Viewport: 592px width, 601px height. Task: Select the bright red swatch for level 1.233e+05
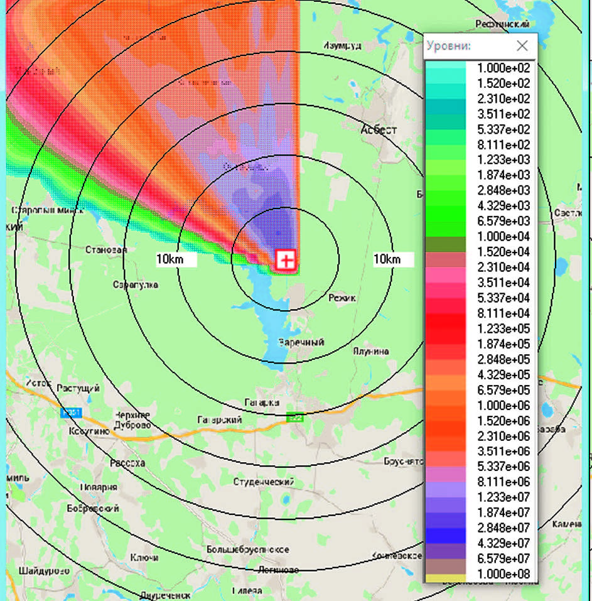point(445,321)
